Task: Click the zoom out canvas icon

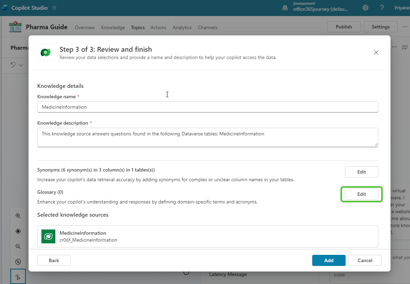Action: [x=18, y=247]
